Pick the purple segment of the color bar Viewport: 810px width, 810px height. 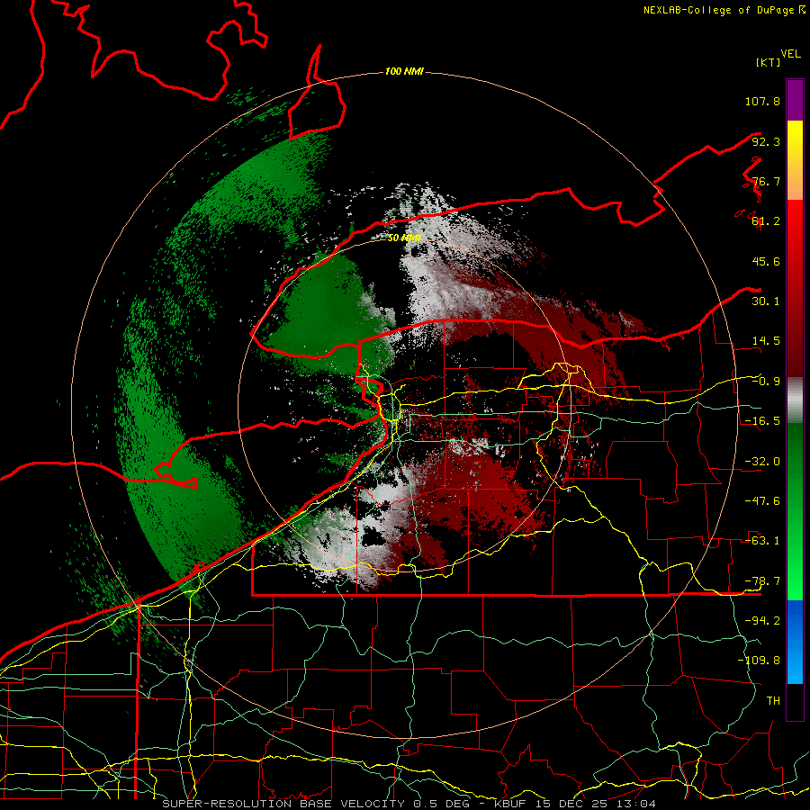click(x=795, y=100)
